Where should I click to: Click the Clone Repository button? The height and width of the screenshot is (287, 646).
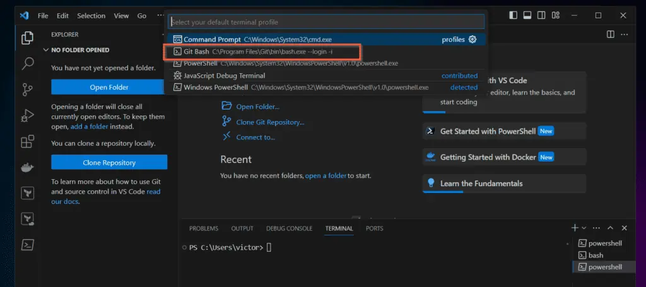click(109, 163)
